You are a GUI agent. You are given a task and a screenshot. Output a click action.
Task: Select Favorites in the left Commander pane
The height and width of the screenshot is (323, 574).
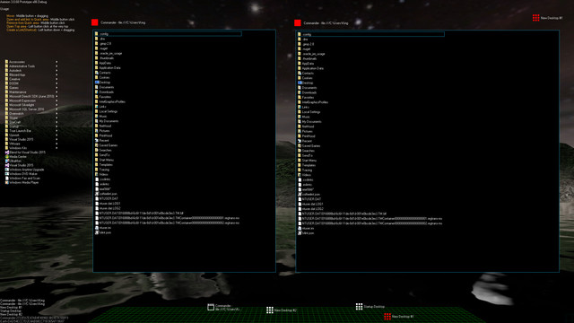point(105,97)
